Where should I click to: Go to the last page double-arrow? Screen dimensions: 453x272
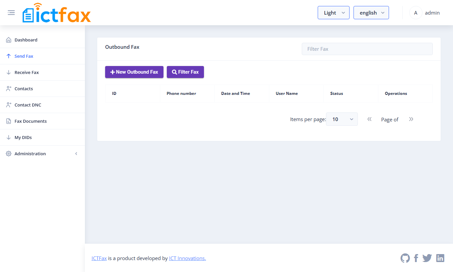click(411, 119)
